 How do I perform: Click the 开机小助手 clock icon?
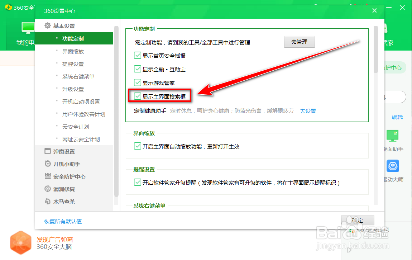48,164
